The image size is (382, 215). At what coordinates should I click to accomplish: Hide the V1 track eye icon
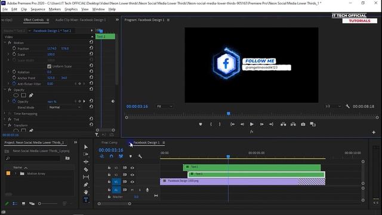(x=132, y=182)
